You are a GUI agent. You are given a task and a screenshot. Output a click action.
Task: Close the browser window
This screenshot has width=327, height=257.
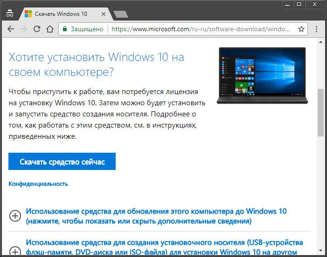[314, 4]
